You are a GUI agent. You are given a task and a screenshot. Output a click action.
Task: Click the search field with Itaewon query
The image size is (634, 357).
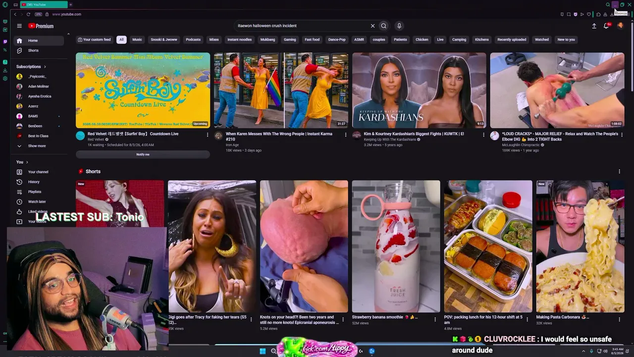302,26
